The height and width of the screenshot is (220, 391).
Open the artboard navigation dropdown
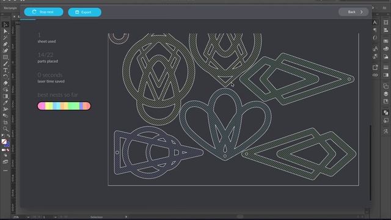(56, 217)
